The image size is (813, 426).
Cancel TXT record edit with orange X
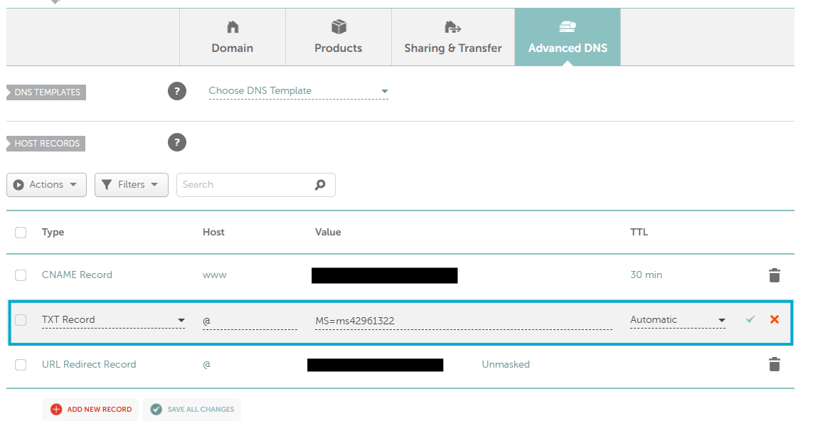774,320
